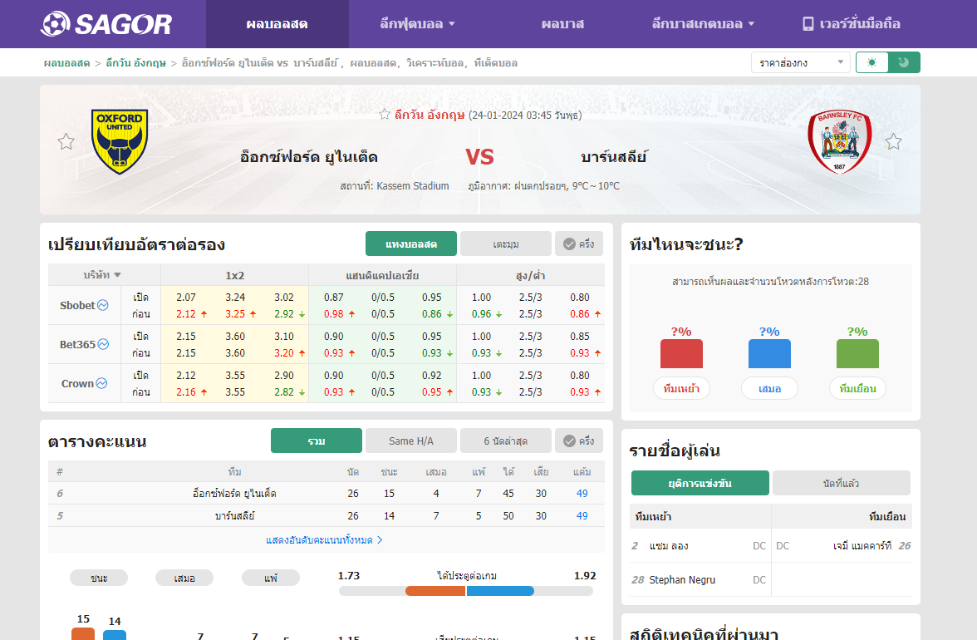Vote เสมอ draw button
The width and height of the screenshot is (977, 640).
769,388
